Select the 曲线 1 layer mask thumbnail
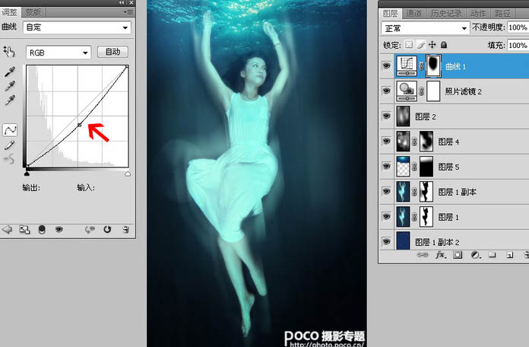This screenshot has width=529, height=347. click(433, 66)
